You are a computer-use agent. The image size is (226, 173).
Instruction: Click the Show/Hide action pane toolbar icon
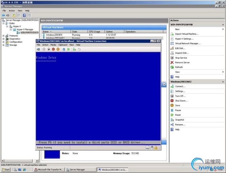(29, 15)
